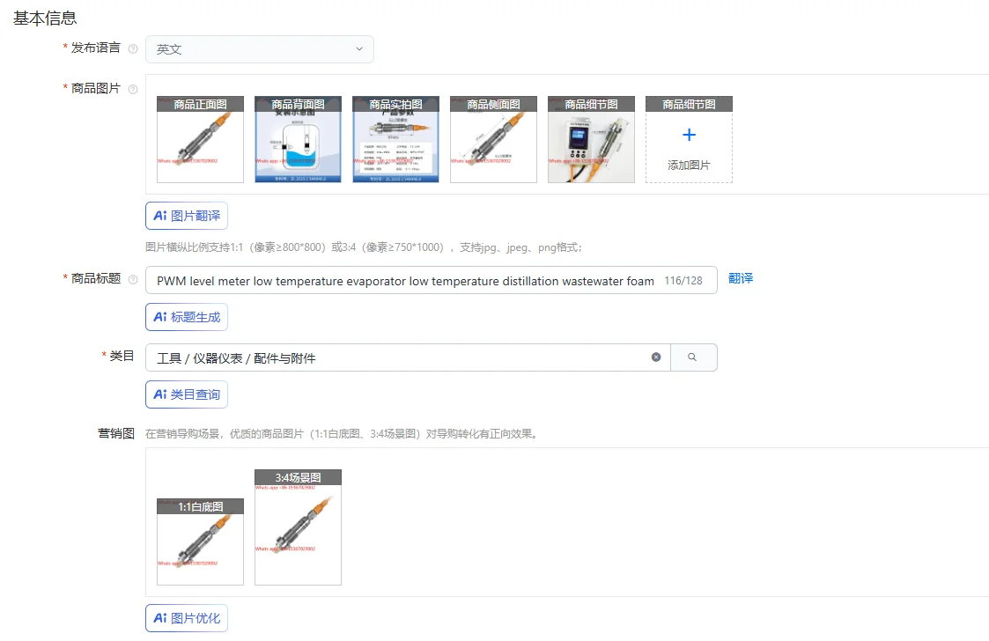Screen dimensions: 989x641
Task: Select the 商品背面图 thumbnail
Action: click(x=298, y=139)
